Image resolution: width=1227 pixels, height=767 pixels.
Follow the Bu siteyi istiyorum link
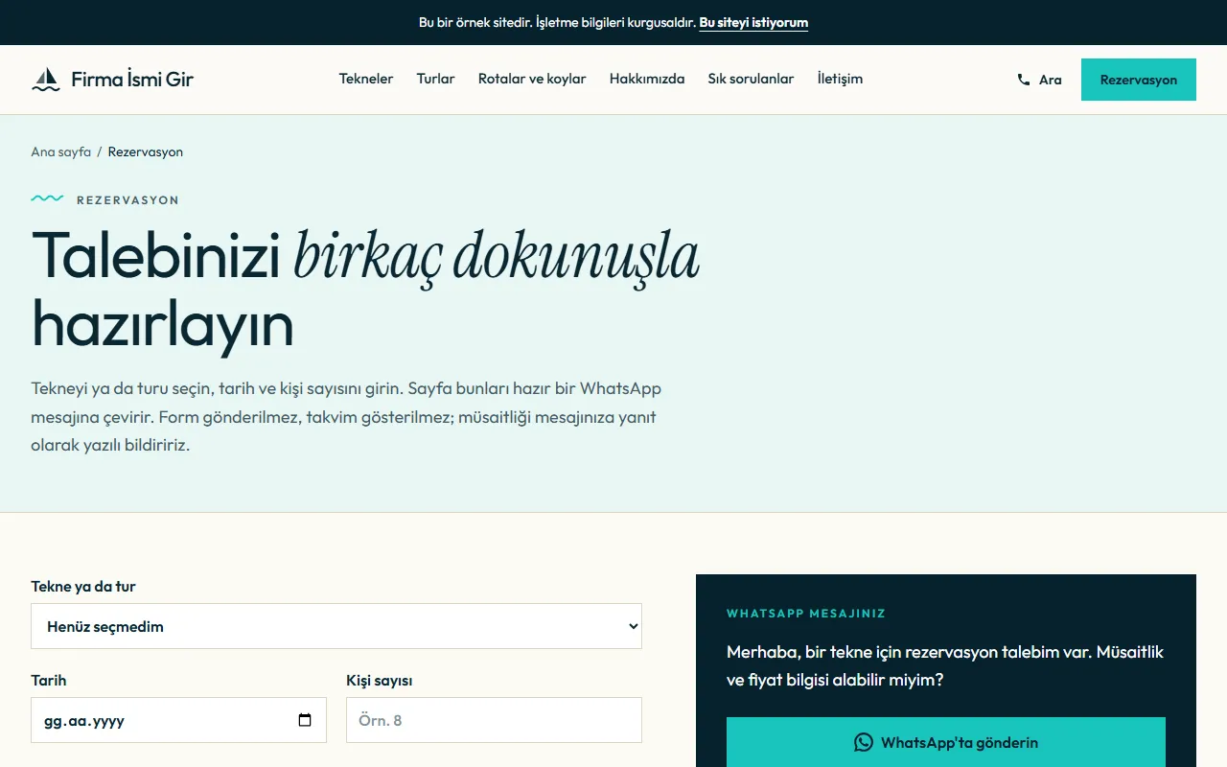(753, 22)
